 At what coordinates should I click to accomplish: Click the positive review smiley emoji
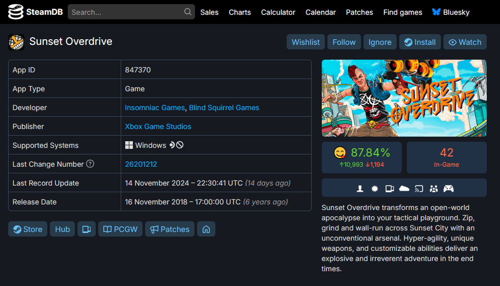(x=340, y=152)
